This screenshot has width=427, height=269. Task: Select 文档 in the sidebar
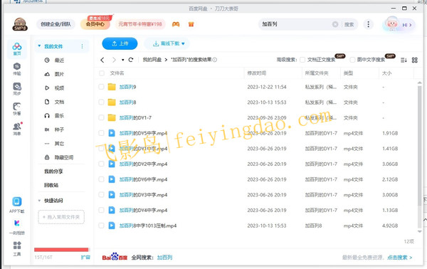[59, 102]
